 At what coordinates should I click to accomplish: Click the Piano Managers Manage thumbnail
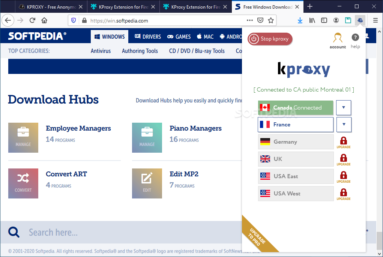(147, 138)
